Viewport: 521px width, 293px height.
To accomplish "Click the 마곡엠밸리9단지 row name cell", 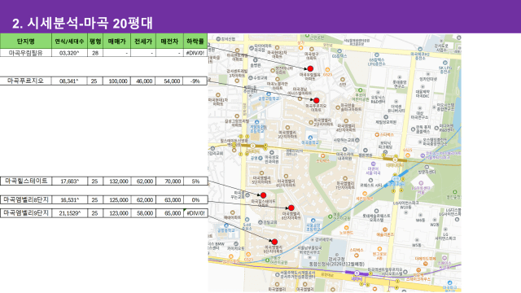I will coord(26,213).
